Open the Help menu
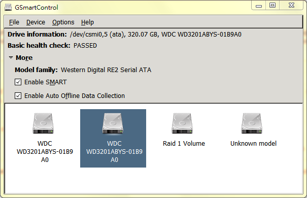 87,22
